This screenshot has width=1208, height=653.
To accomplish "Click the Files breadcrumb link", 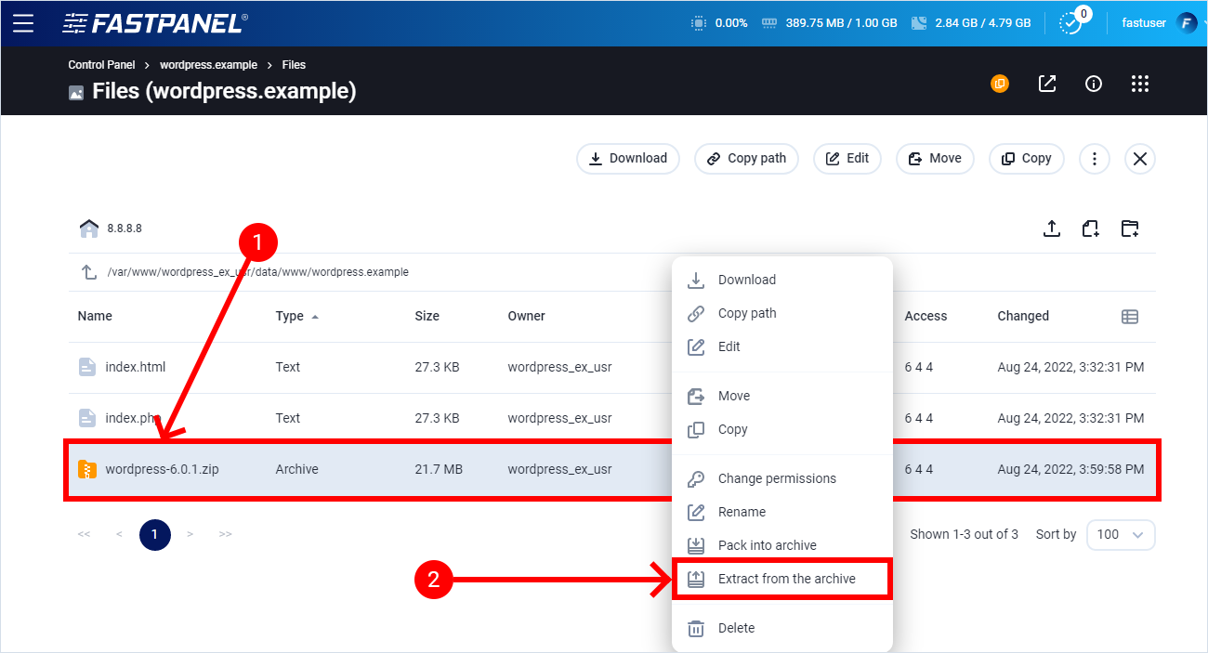I will pyautogui.click(x=294, y=65).
